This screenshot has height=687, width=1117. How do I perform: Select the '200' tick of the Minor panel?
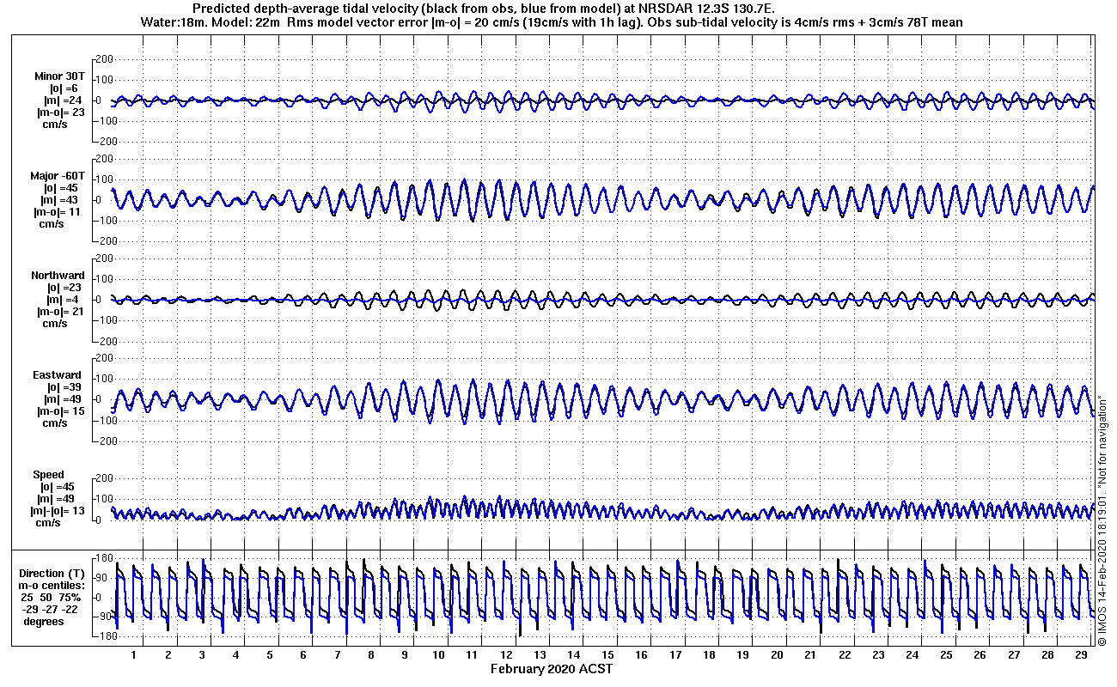[x=105, y=59]
